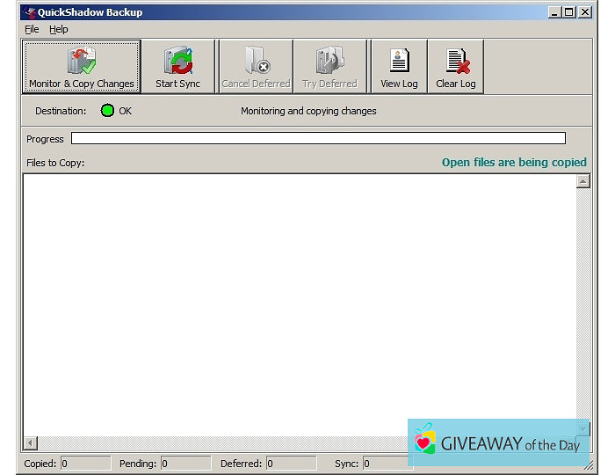Viewport: 615px width, 475px height.
Task: Select the Deferred count field
Action: pyautogui.click(x=290, y=463)
